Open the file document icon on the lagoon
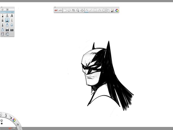The image size is (173, 130). 20,128
